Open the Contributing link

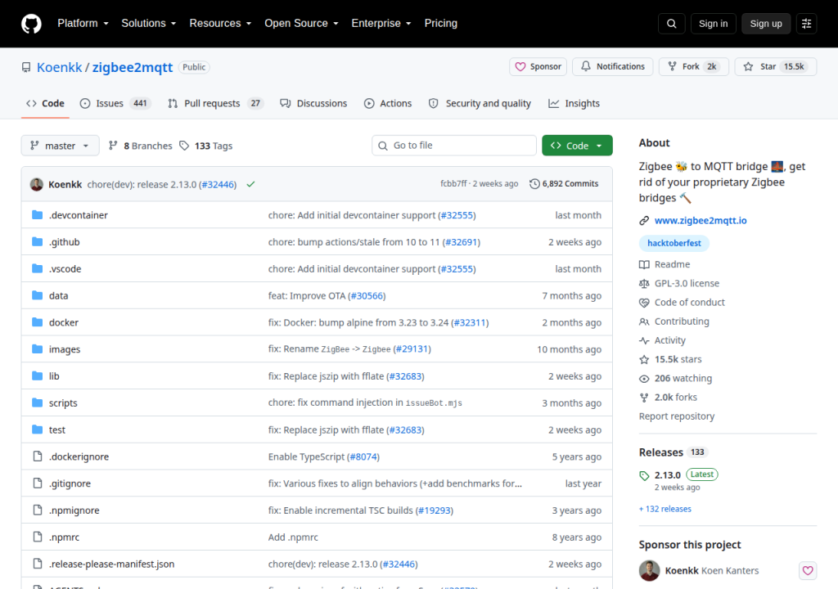(674, 321)
